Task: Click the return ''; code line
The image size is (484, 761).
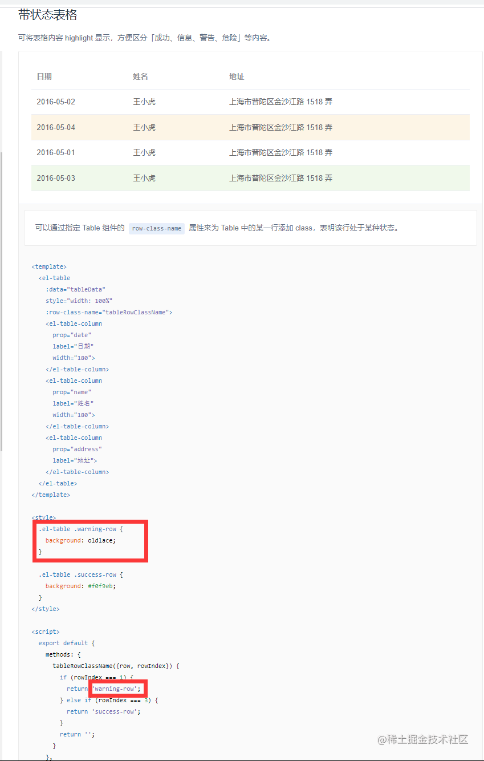Action: pos(78,734)
